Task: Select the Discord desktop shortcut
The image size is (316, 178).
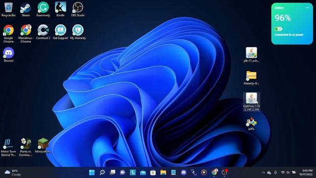Action: tap(8, 55)
